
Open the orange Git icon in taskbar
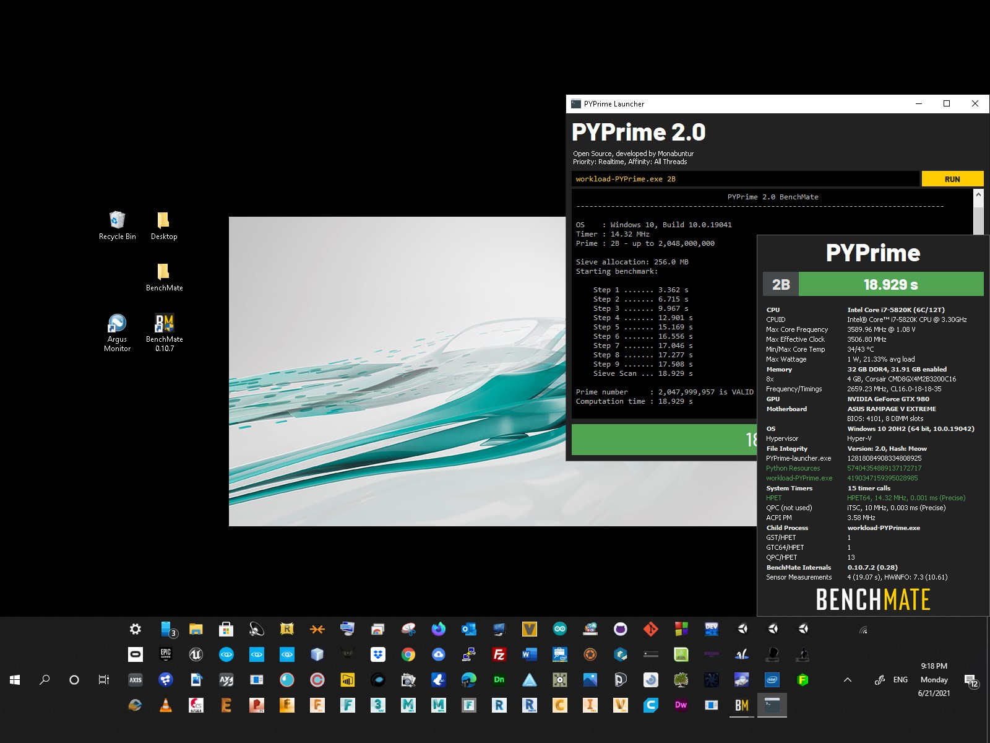click(651, 629)
